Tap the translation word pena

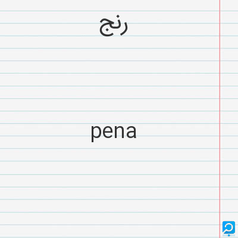pyautogui.click(x=114, y=131)
